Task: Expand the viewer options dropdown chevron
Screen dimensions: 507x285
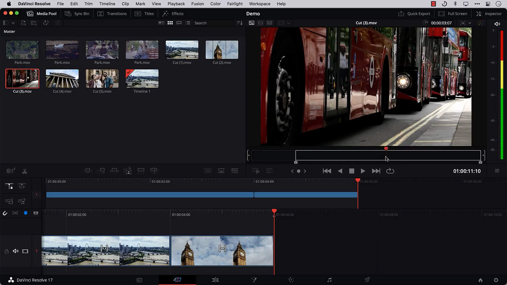Action: click(x=470, y=23)
